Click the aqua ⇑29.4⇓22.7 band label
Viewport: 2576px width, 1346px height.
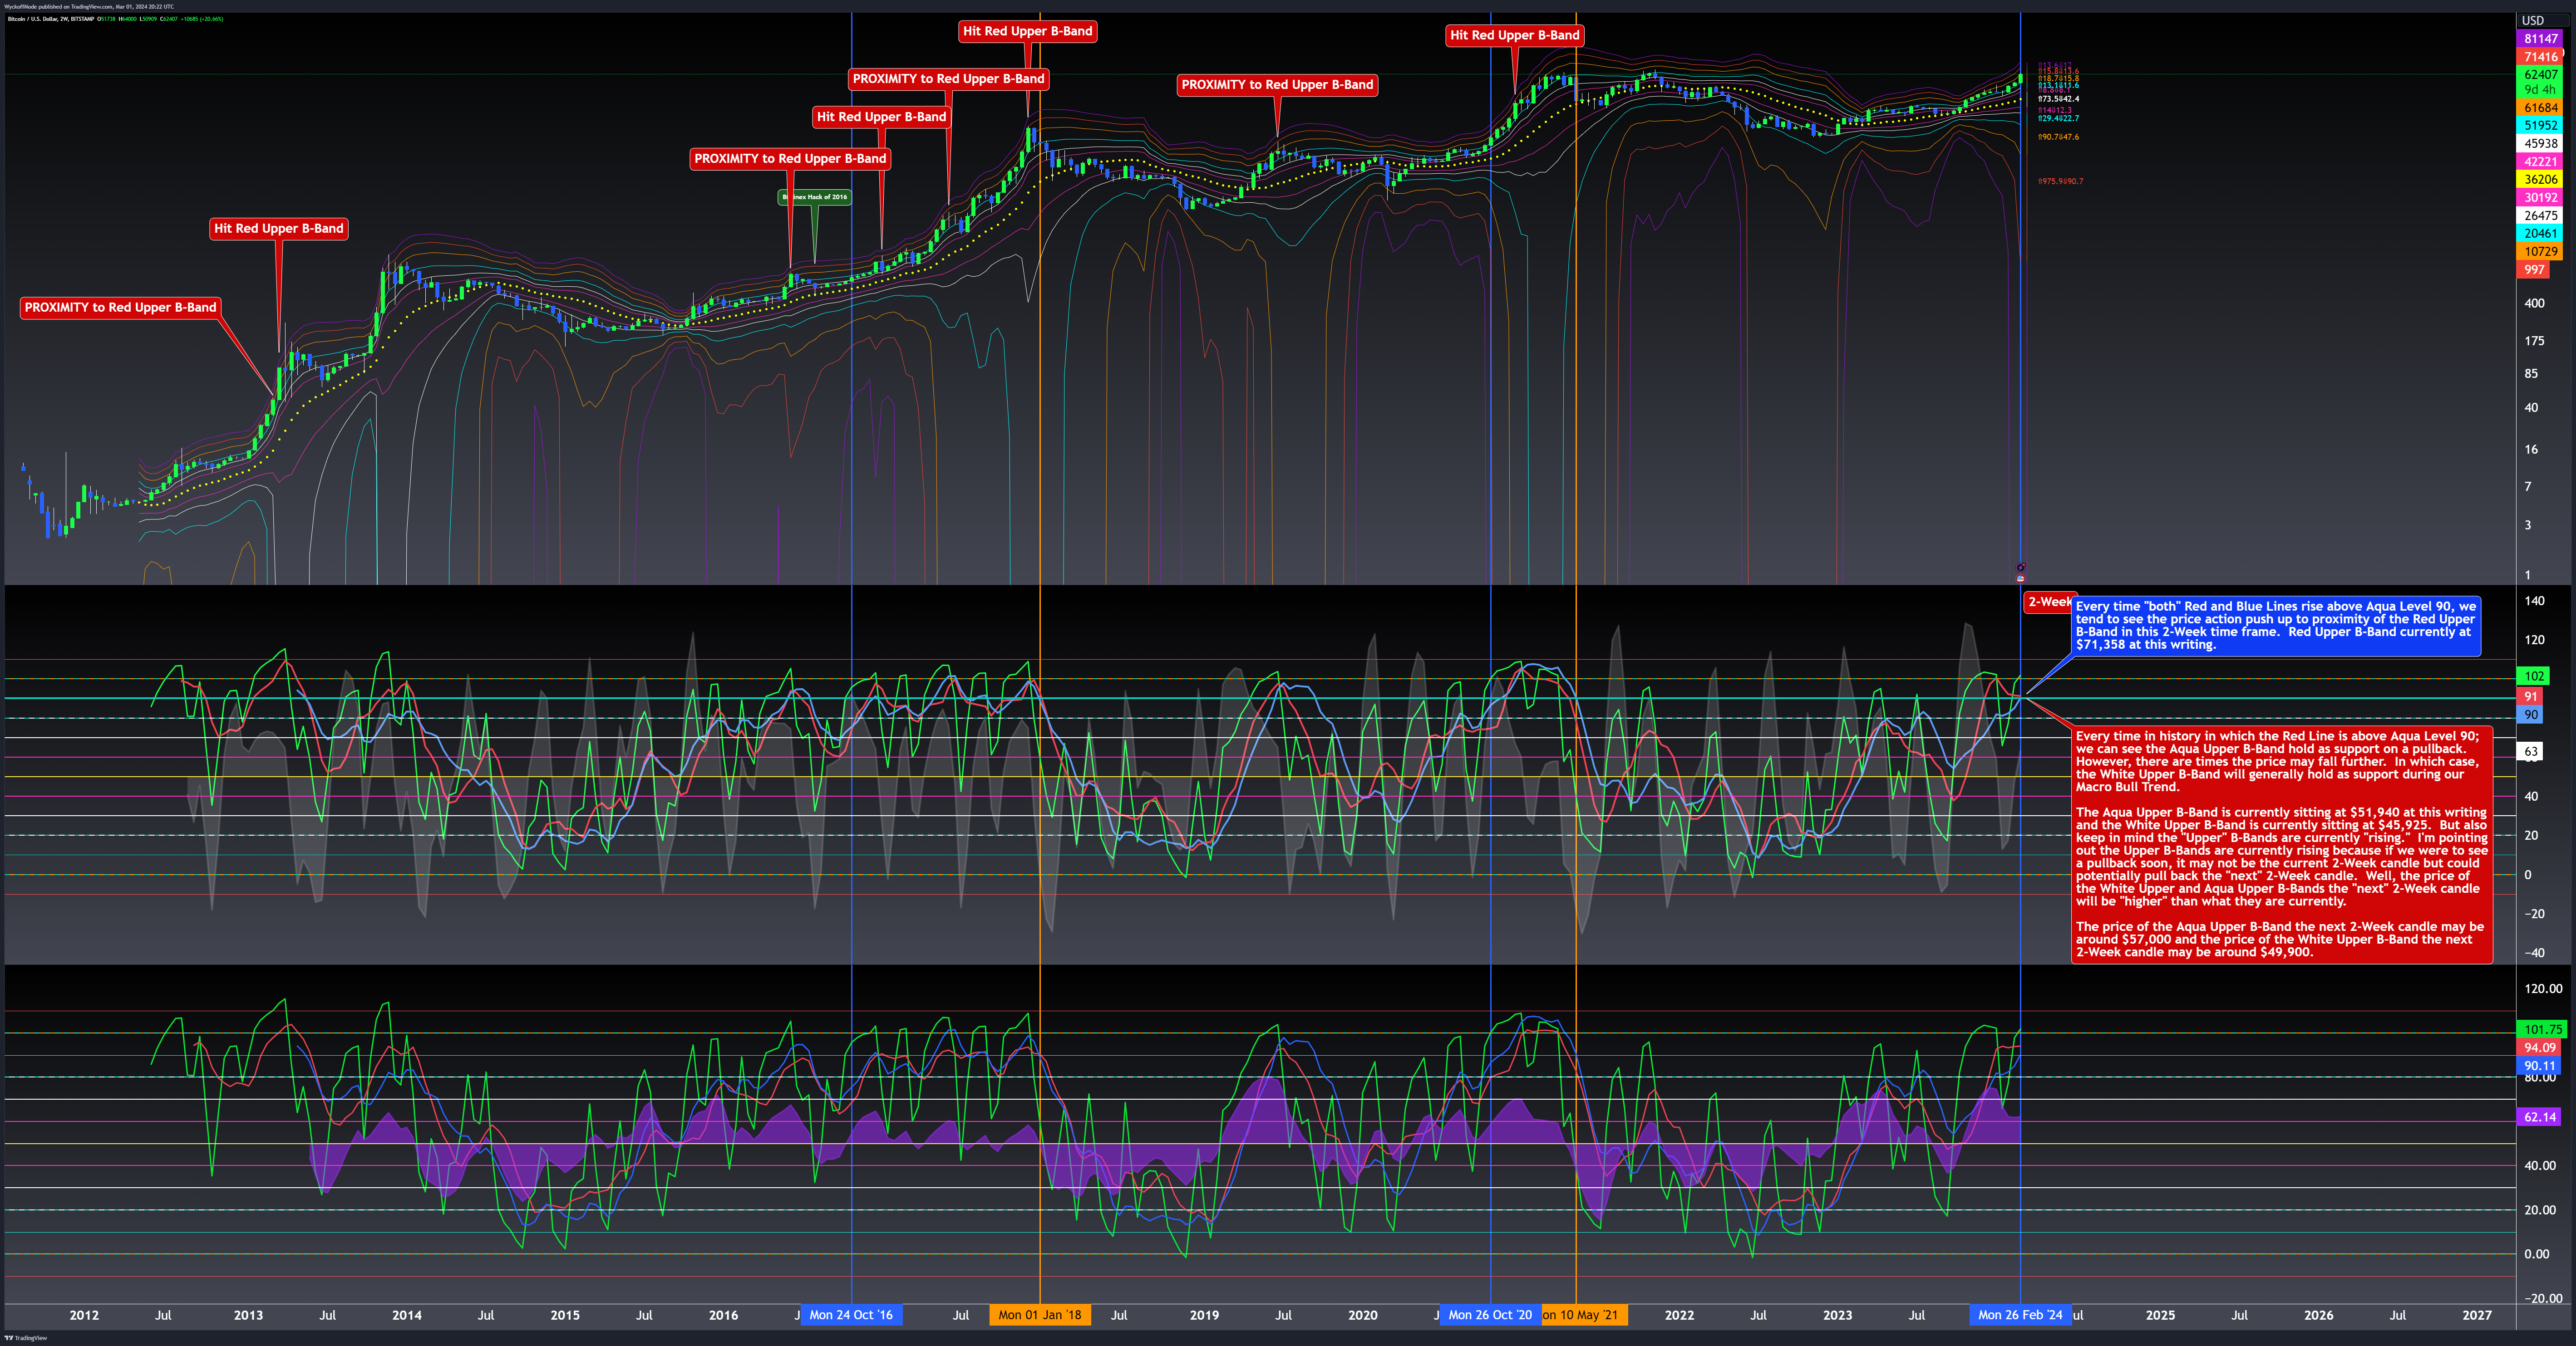coord(2058,118)
